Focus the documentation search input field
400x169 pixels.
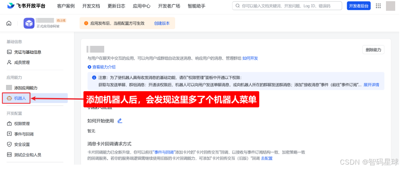(287, 6)
